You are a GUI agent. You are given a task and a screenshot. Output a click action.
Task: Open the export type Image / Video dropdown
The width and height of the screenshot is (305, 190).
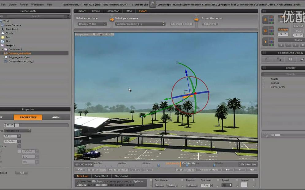click(x=92, y=24)
